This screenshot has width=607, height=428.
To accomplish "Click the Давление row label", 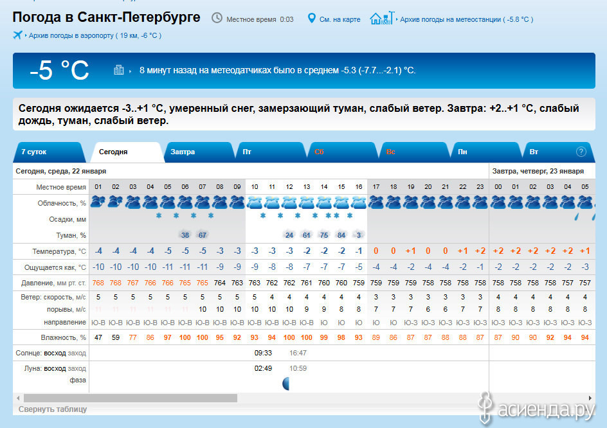I will (x=53, y=283).
